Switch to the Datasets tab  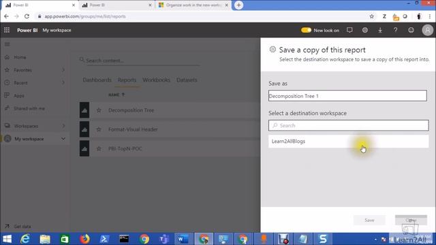pos(187,80)
